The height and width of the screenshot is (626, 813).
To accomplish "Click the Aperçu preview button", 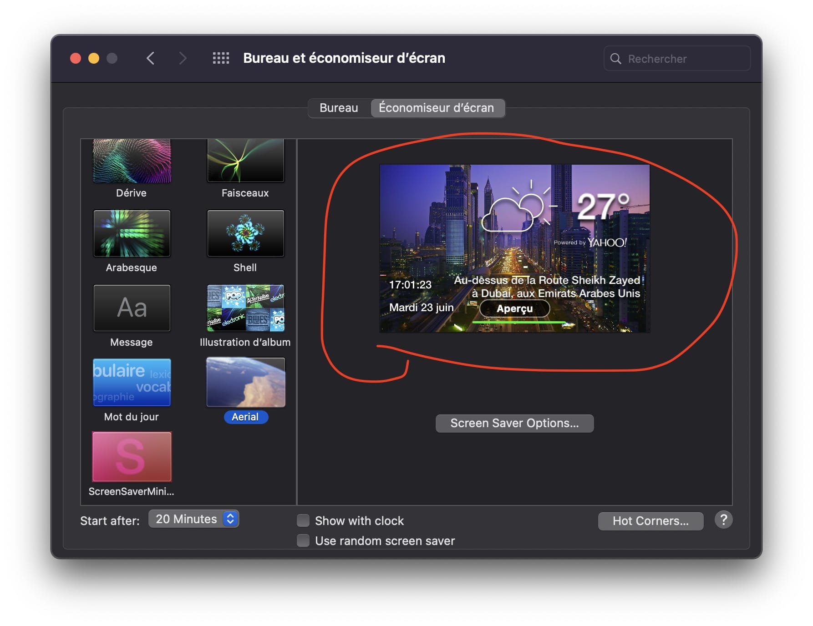I will [514, 308].
